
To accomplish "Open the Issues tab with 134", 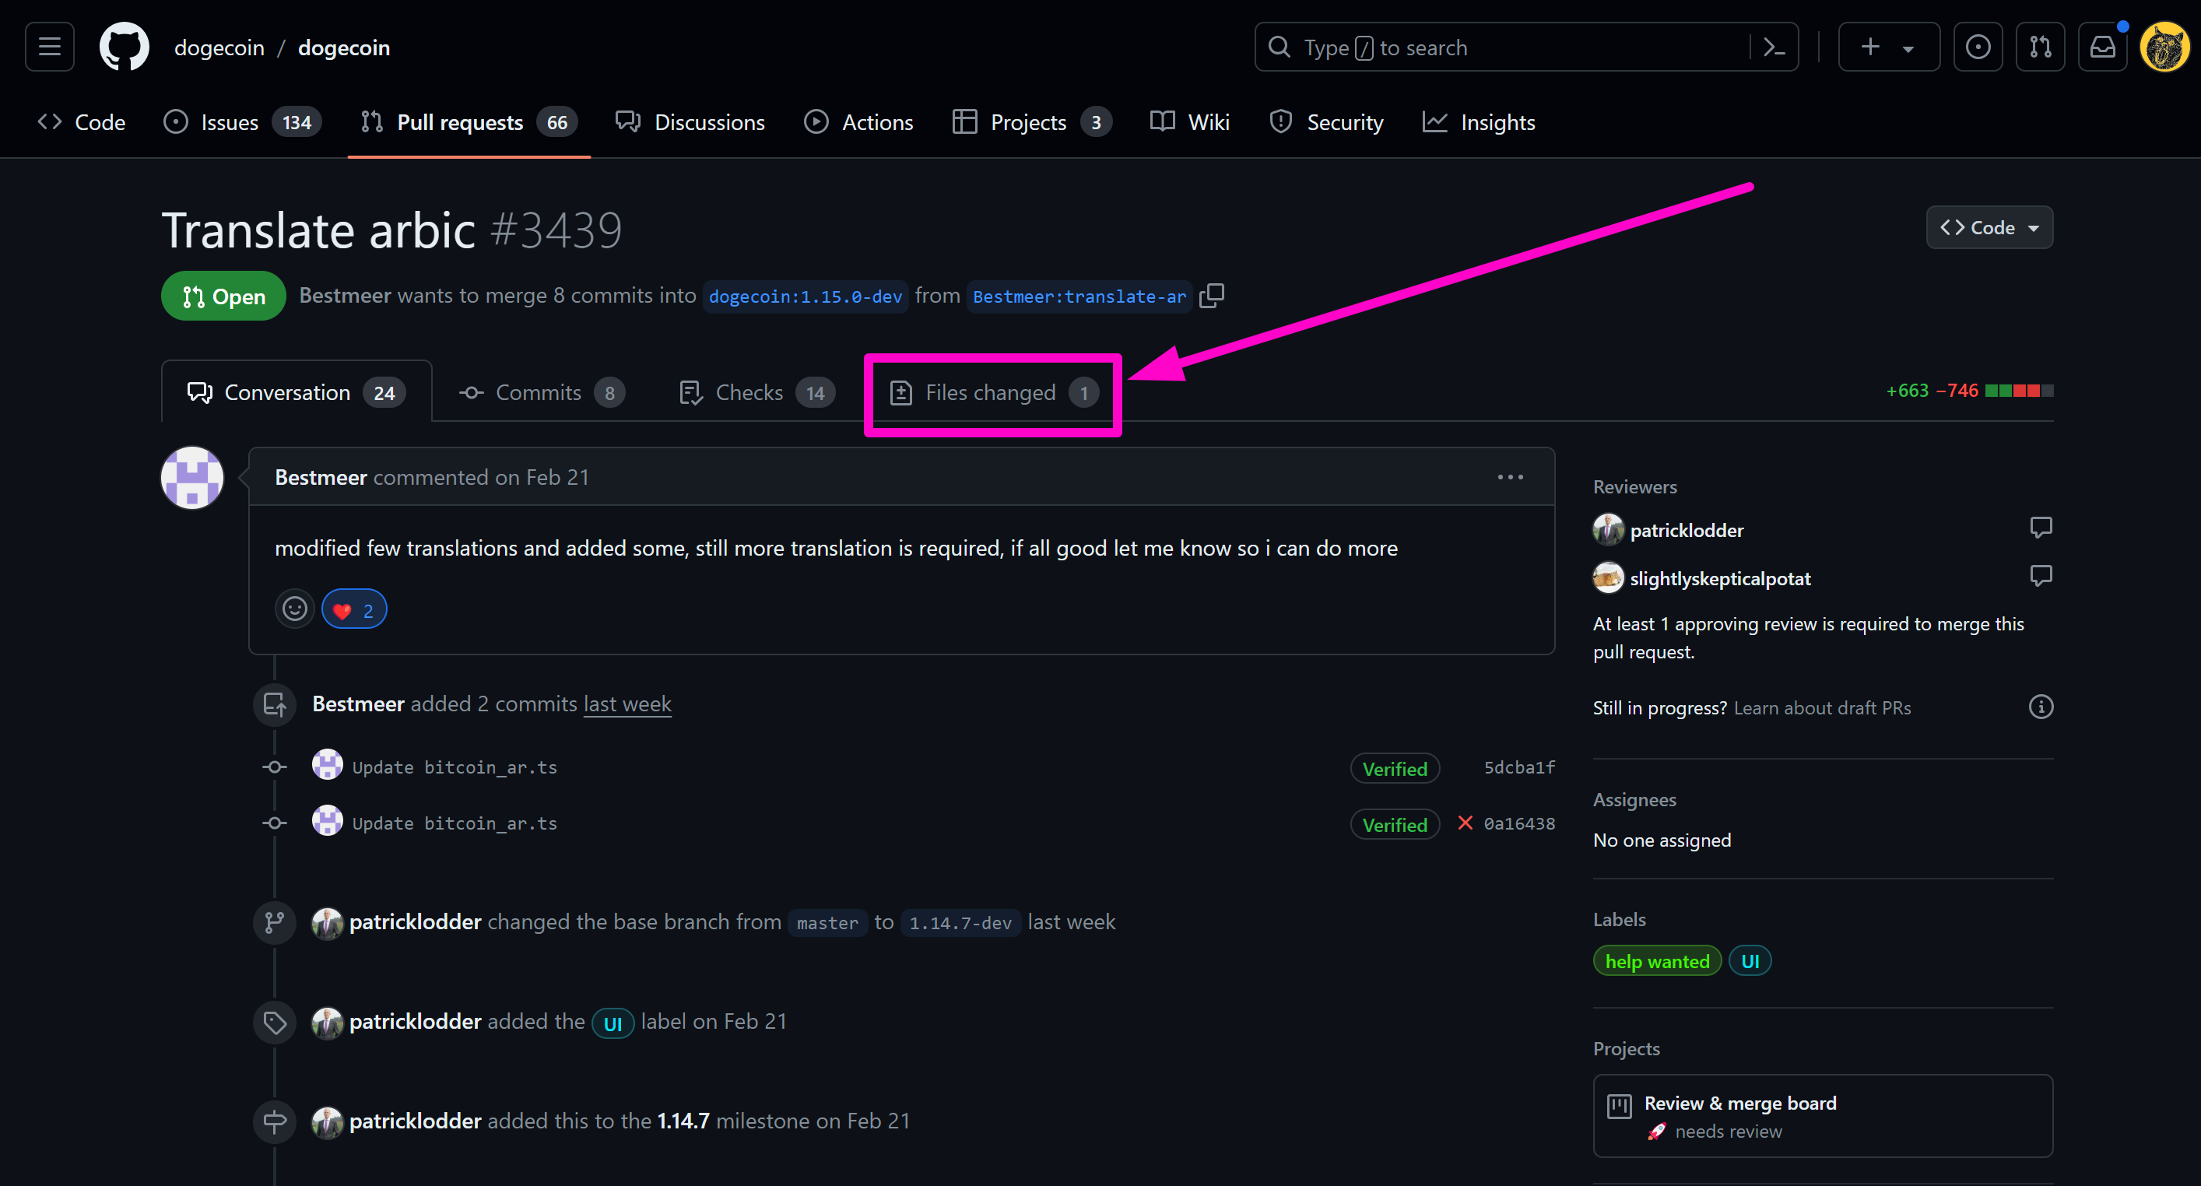I will pyautogui.click(x=242, y=122).
